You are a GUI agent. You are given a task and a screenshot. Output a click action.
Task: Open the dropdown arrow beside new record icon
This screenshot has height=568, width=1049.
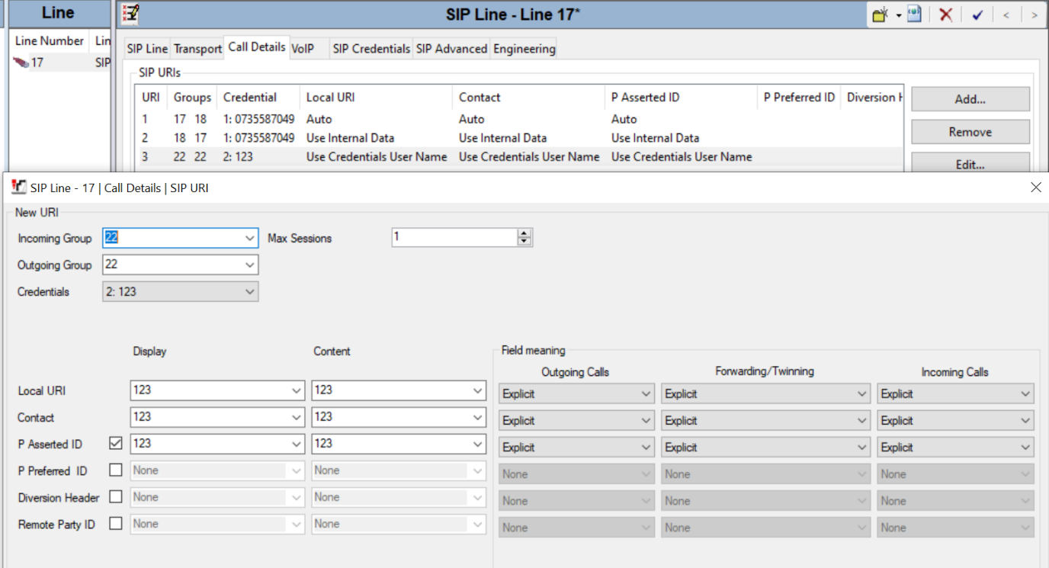point(899,15)
